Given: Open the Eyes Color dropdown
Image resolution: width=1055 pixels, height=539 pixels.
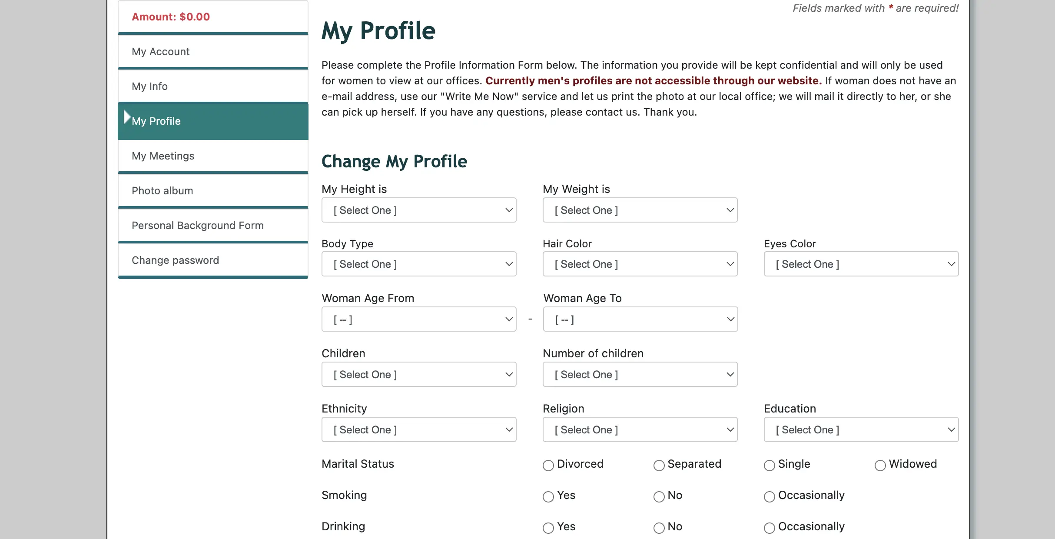Looking at the screenshot, I should point(861,264).
